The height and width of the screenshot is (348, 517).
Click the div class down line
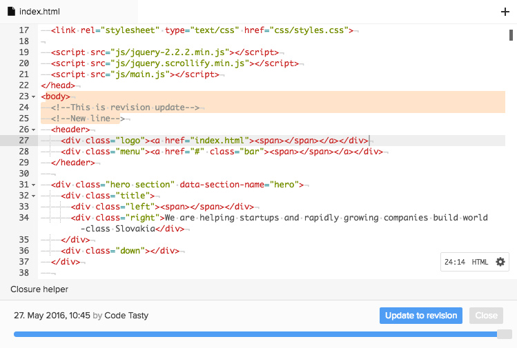pyautogui.click(x=120, y=251)
